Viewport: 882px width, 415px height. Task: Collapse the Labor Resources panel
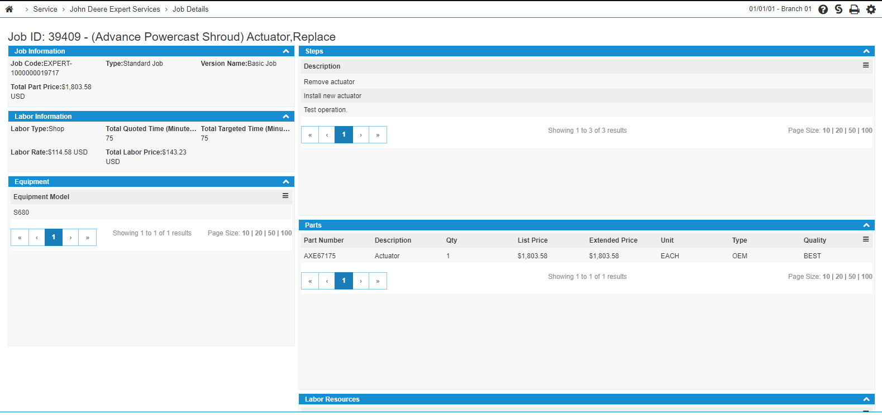click(x=866, y=399)
